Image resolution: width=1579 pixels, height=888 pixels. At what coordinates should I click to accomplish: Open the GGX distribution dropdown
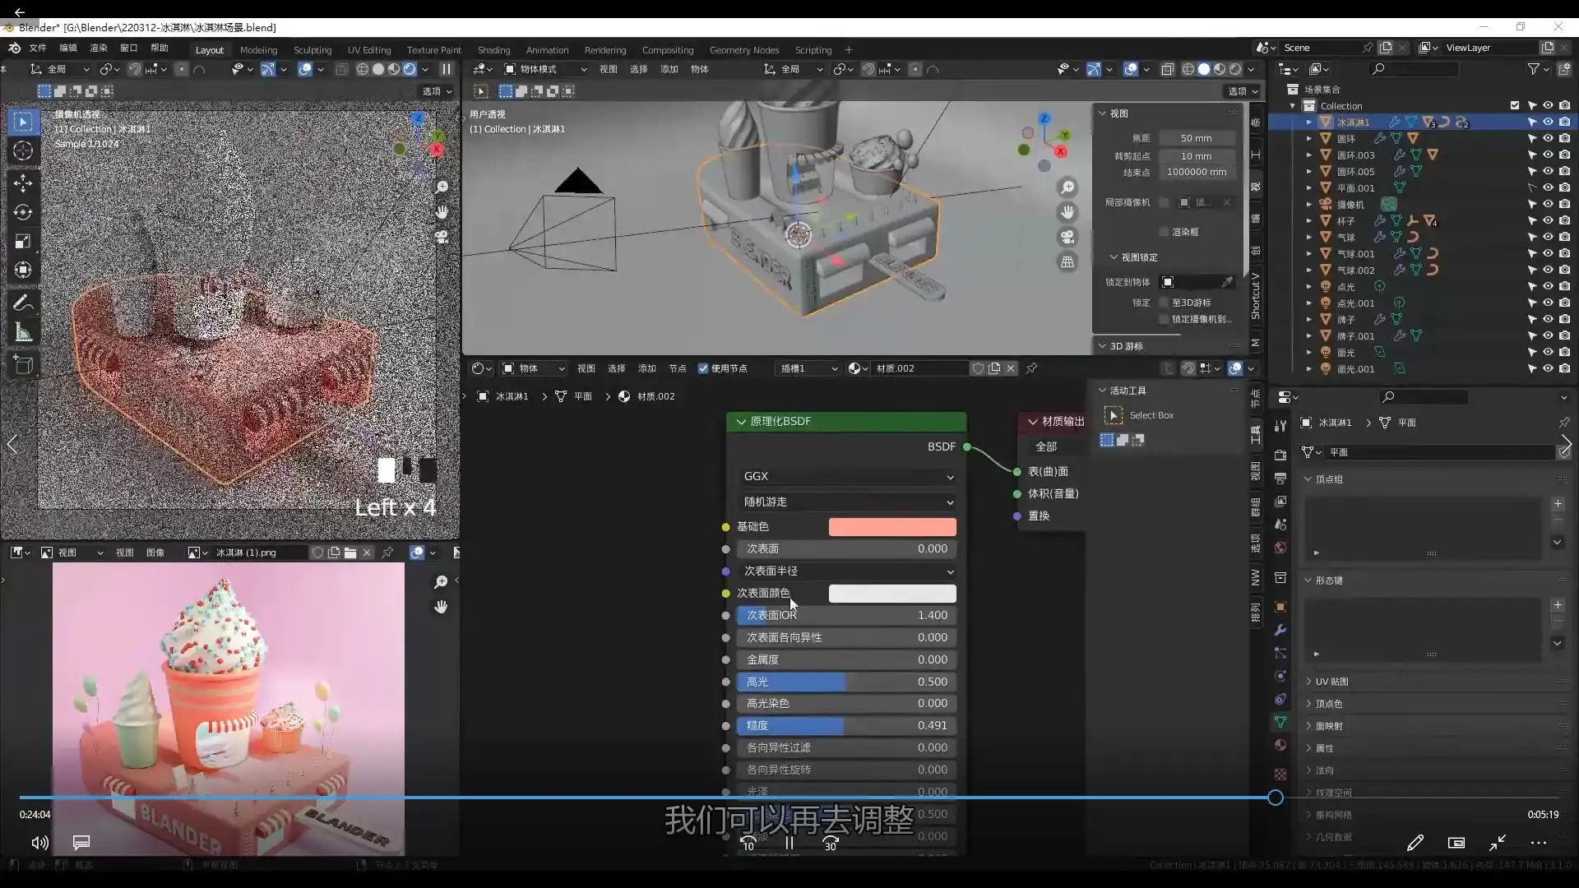pos(847,476)
